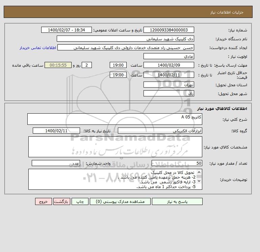Viewport: 260px width, 252px height.
Task: Click label توضیحات خریدار
Action: pyautogui.click(x=233, y=180)
